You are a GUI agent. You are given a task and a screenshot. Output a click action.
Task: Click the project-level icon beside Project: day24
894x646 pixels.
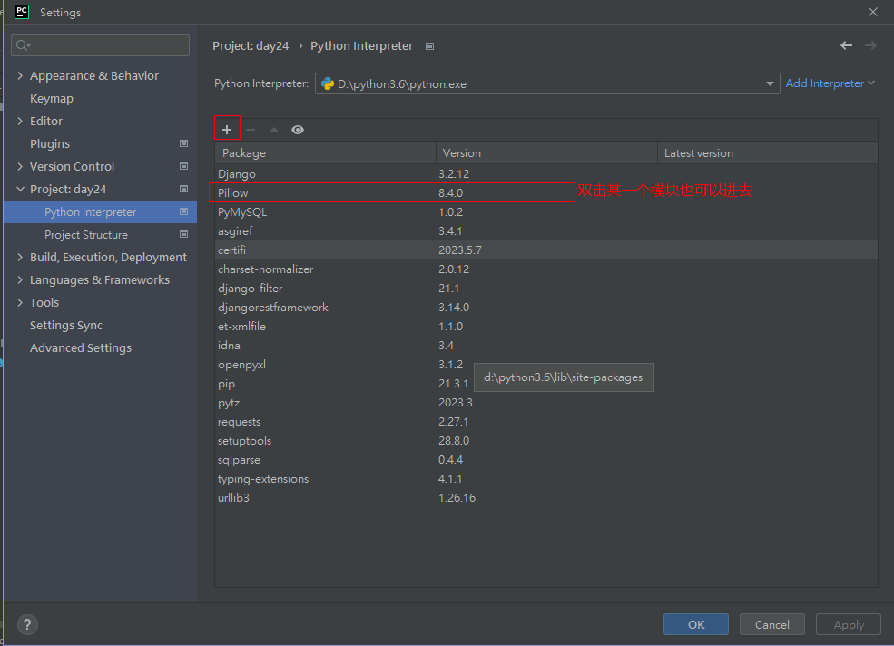[183, 189]
